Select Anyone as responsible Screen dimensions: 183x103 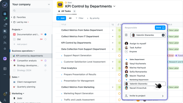pyautogui.click(x=133, y=52)
